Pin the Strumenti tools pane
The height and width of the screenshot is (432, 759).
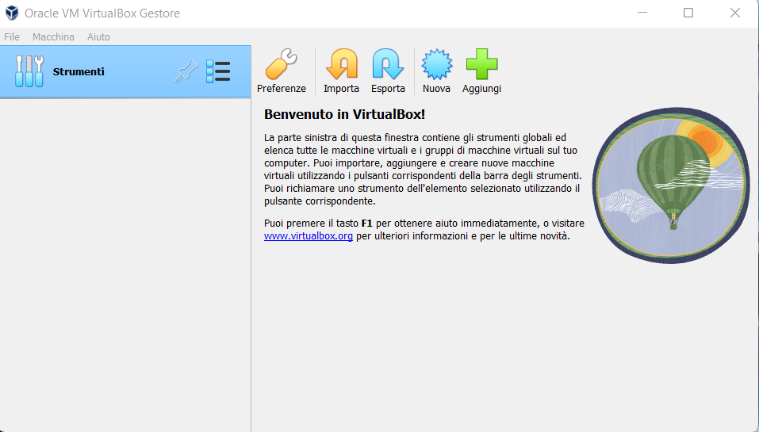point(186,71)
